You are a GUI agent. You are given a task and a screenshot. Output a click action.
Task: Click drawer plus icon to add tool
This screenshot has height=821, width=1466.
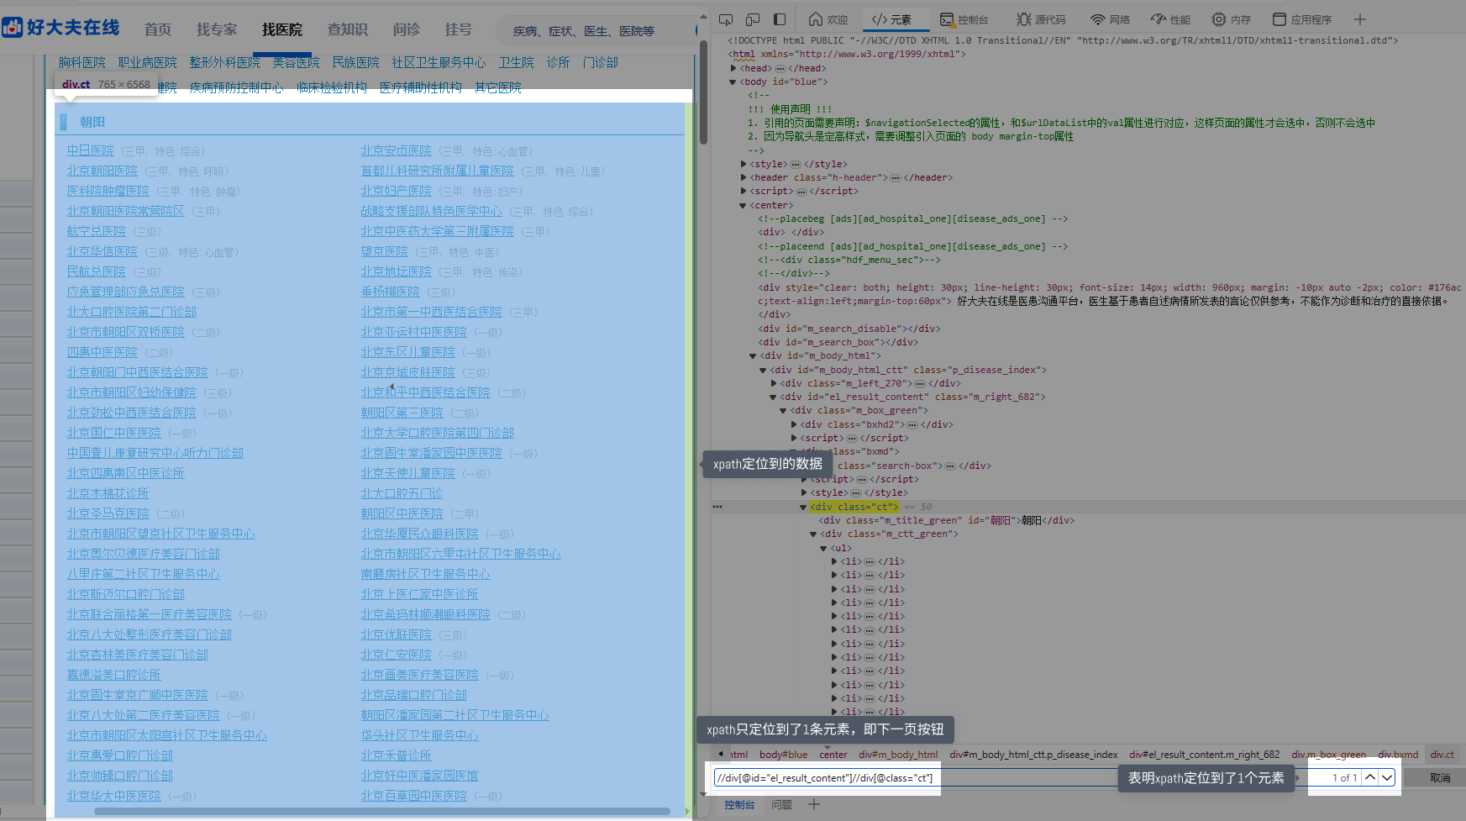pos(813,804)
